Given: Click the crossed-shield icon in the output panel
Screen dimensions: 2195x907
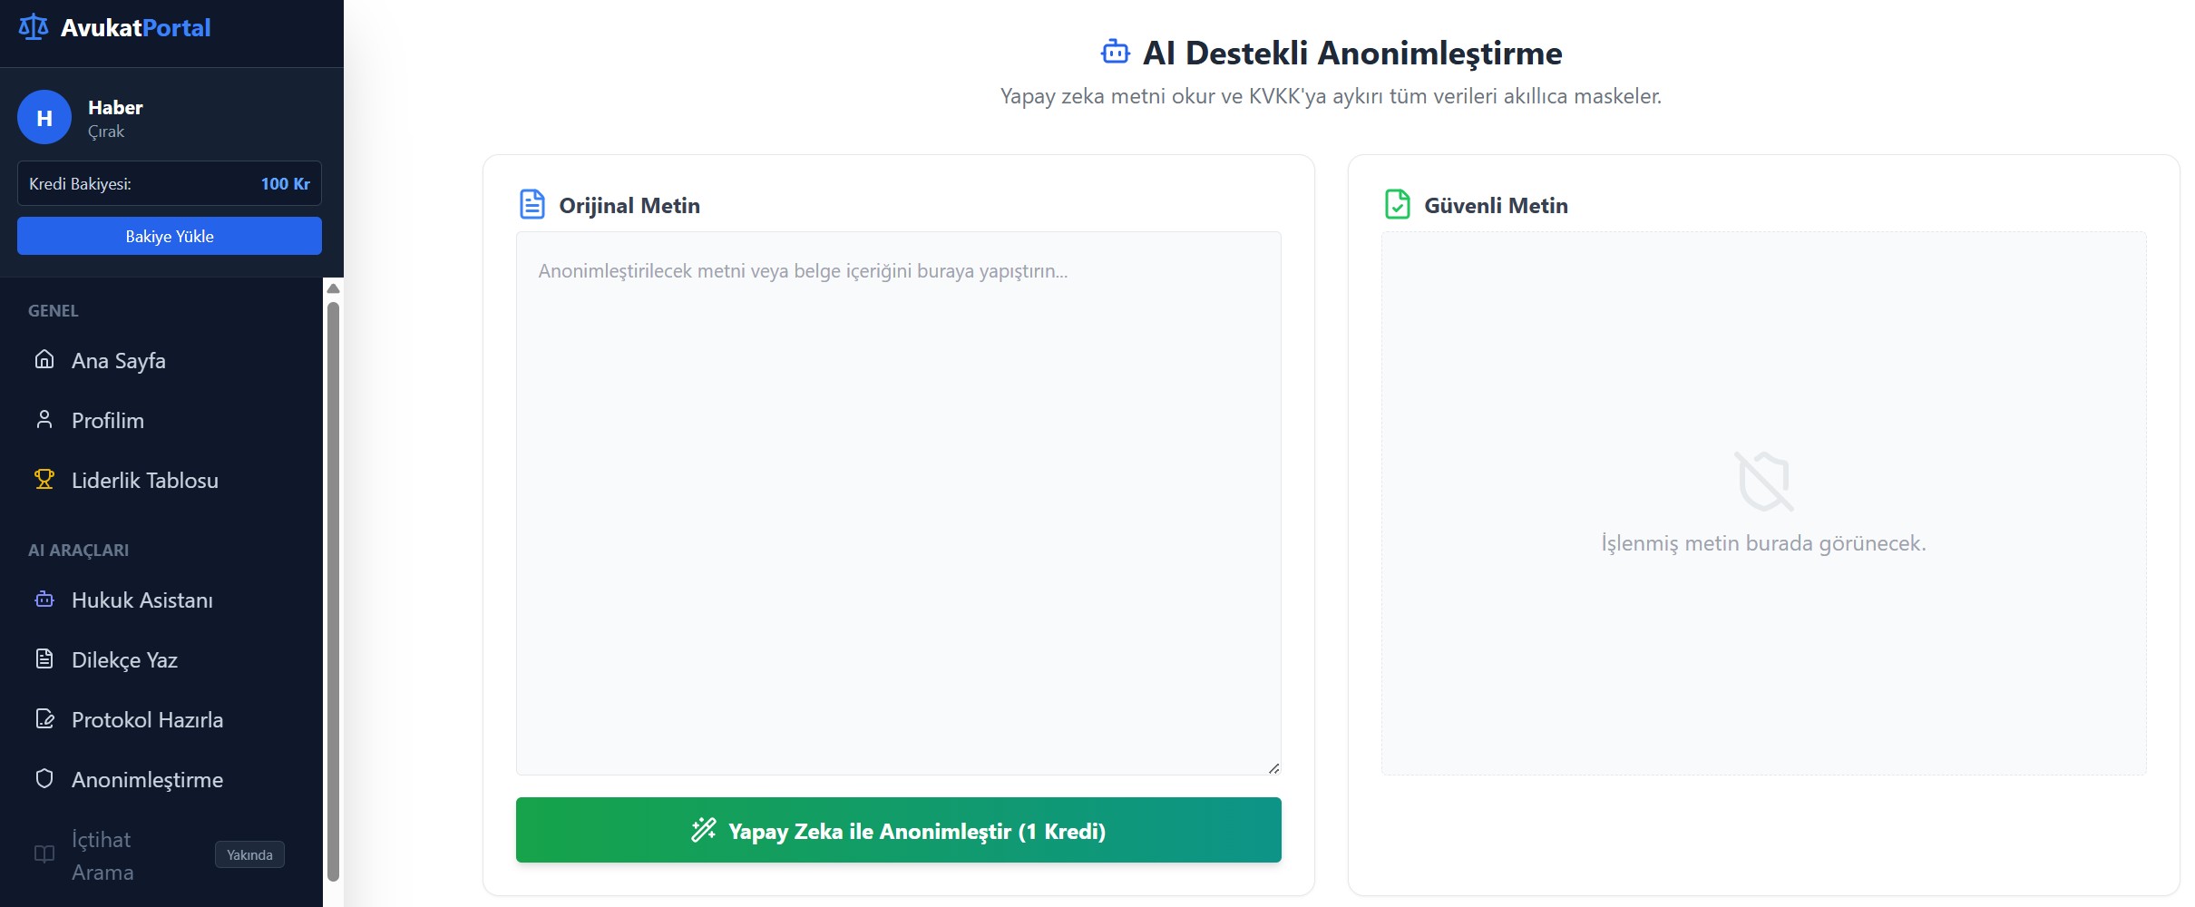Looking at the screenshot, I should tap(1763, 481).
